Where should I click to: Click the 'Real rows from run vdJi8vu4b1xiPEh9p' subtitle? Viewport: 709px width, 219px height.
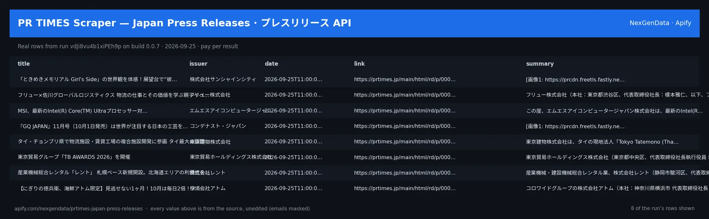(128, 46)
